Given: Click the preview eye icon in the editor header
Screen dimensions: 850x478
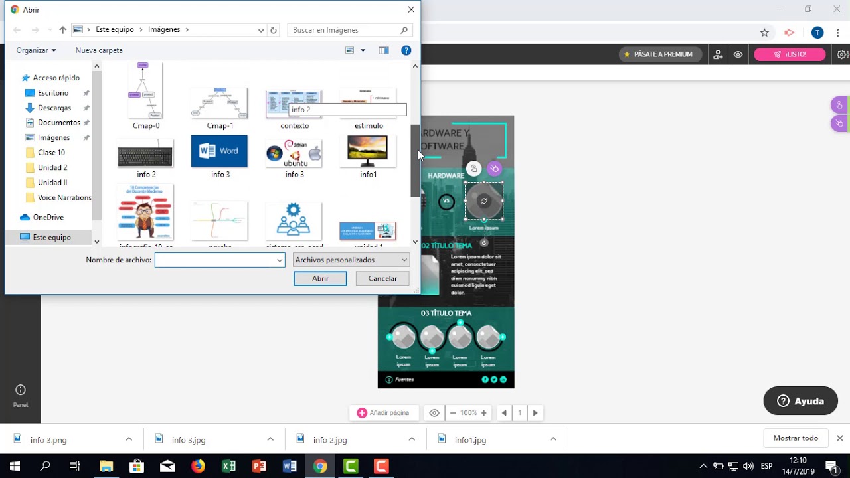Looking at the screenshot, I should (x=738, y=54).
